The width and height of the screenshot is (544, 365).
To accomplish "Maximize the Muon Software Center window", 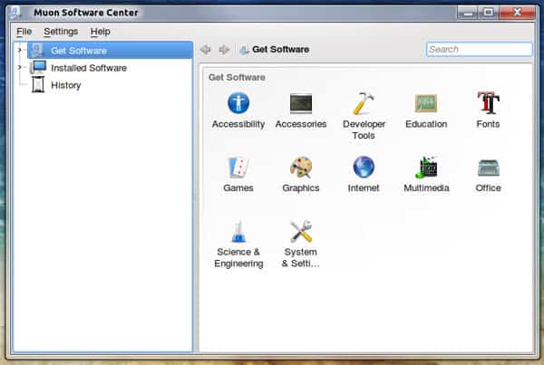I will click(488, 13).
